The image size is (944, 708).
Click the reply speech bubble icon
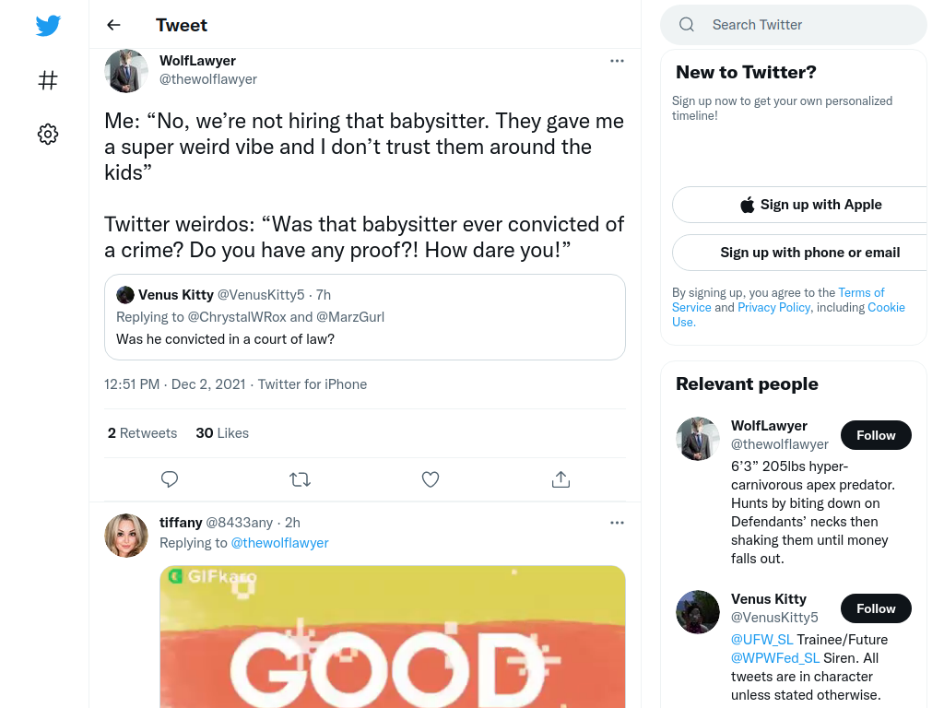click(x=170, y=479)
